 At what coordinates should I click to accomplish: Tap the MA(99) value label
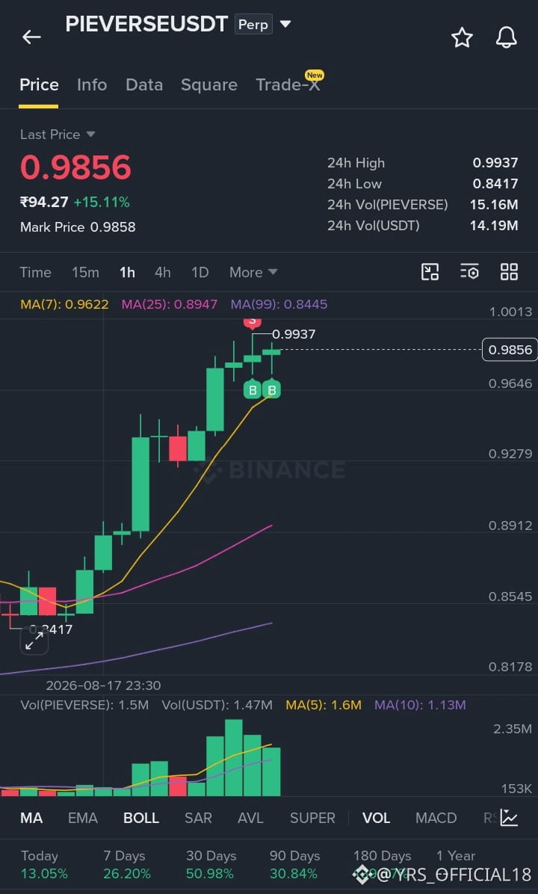click(279, 304)
